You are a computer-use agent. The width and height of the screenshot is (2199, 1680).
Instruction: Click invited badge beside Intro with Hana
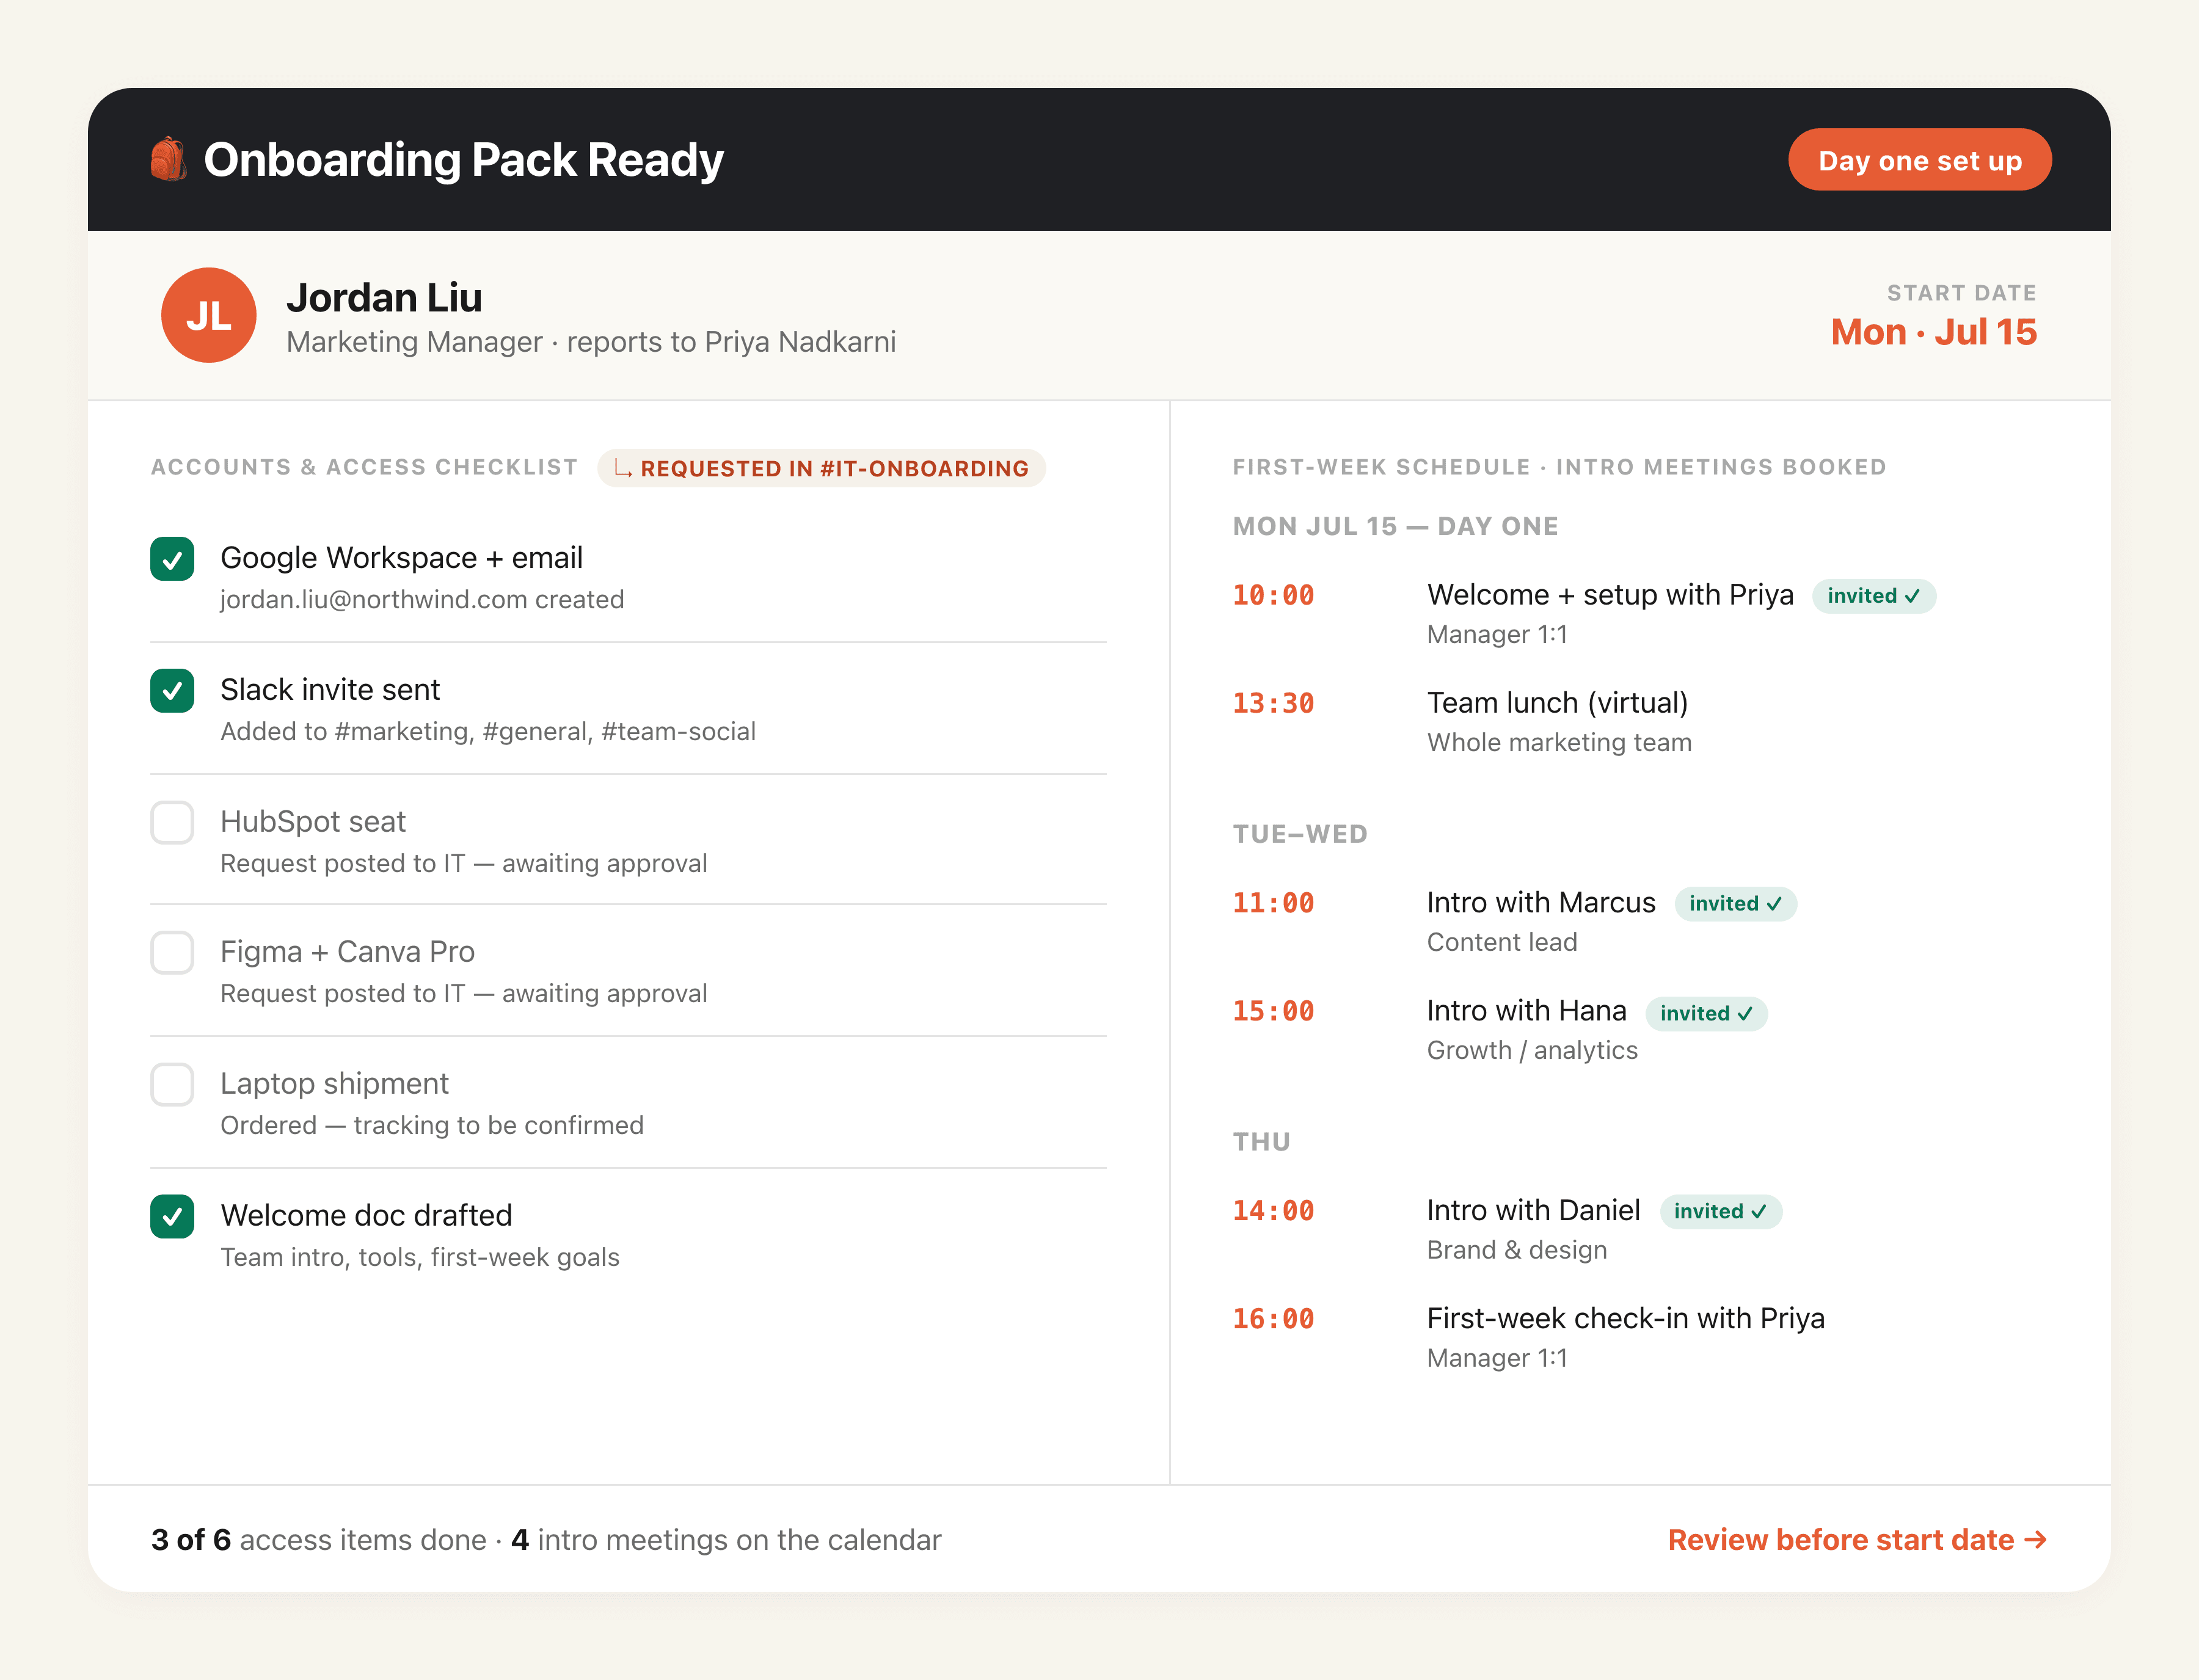coord(1706,1013)
